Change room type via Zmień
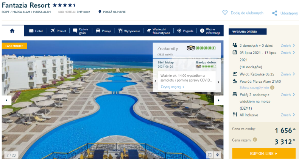Image resolution: width=299 pixels, height=159 pixels. 286,94
